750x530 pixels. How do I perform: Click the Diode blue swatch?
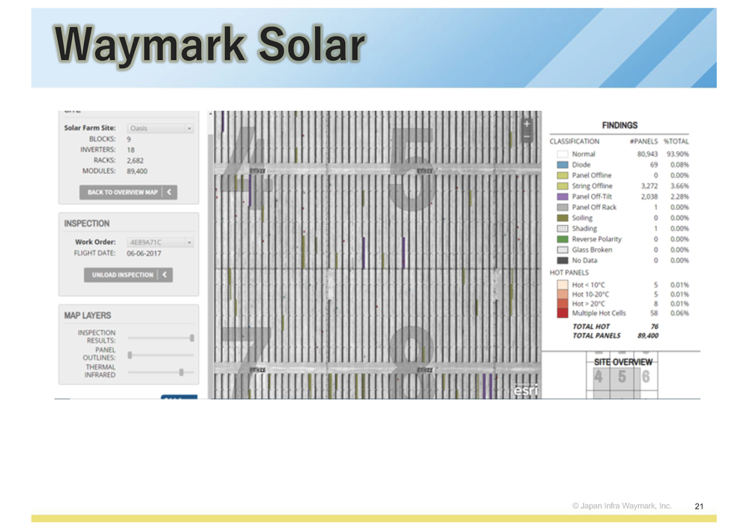562,165
